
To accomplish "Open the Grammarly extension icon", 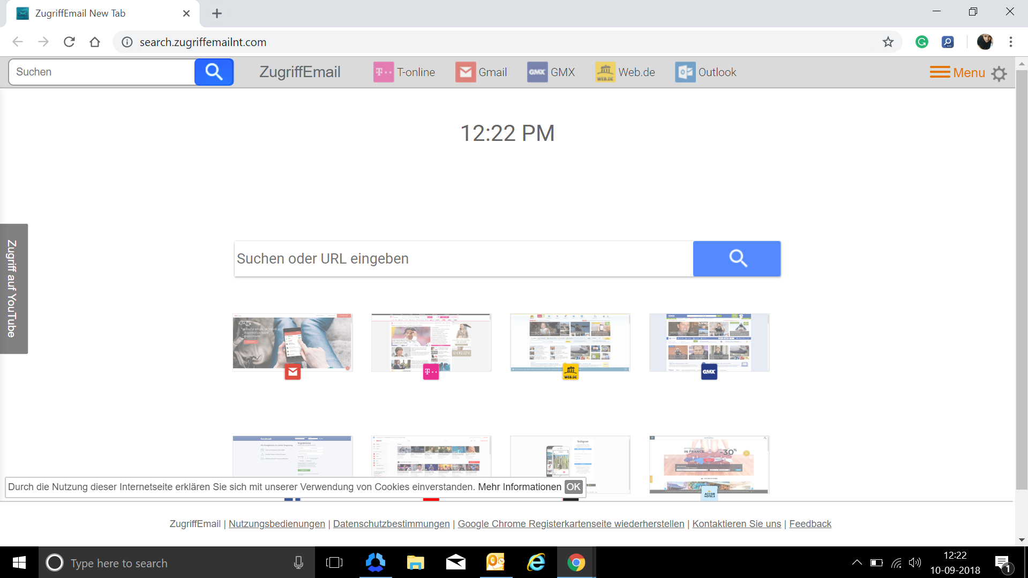I will (921, 42).
